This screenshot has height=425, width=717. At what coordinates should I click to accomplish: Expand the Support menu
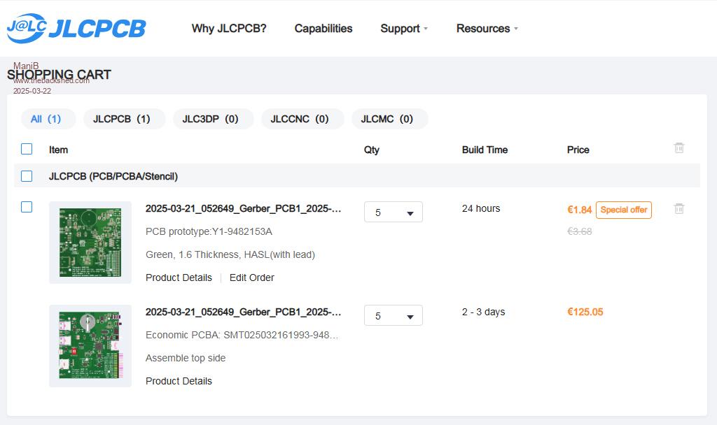pos(404,29)
